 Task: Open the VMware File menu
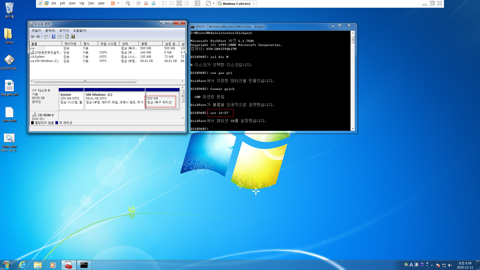pos(54,3)
